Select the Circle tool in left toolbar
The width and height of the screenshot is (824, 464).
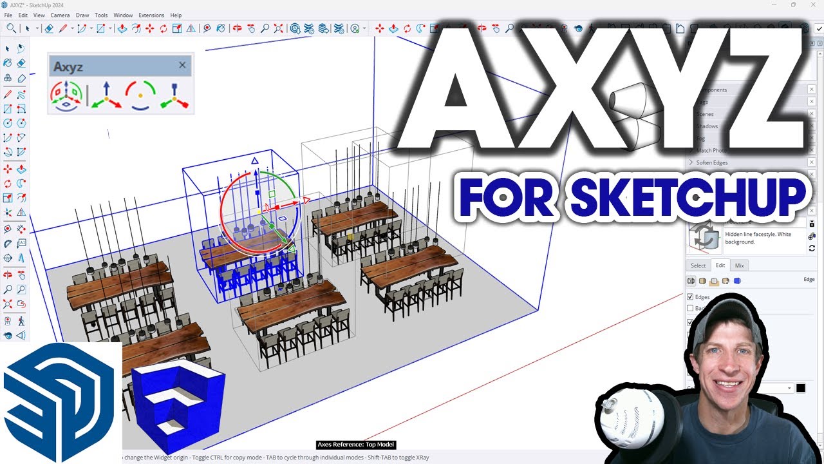[x=7, y=123]
